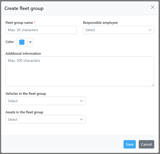The height and width of the screenshot is (154, 160).
Task: Open Vehicles in the fleet group dropdown
Action: point(45,101)
